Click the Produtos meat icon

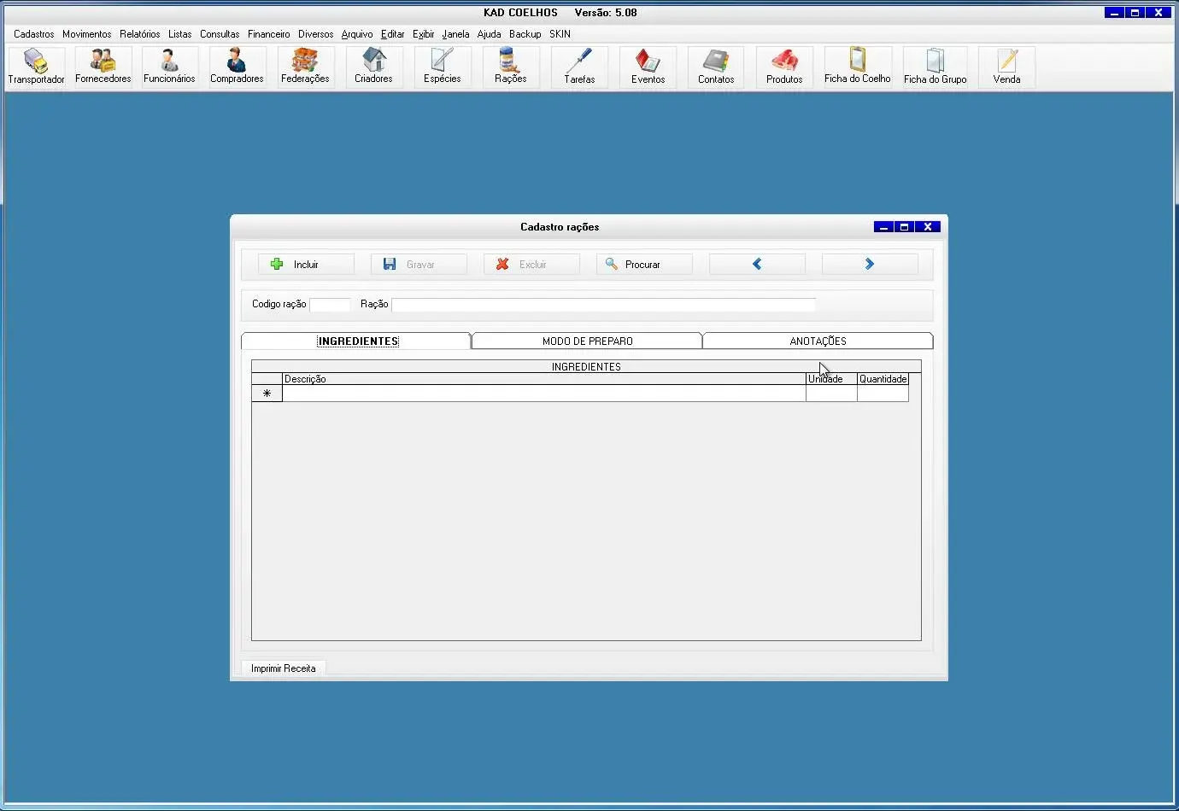pyautogui.click(x=784, y=67)
